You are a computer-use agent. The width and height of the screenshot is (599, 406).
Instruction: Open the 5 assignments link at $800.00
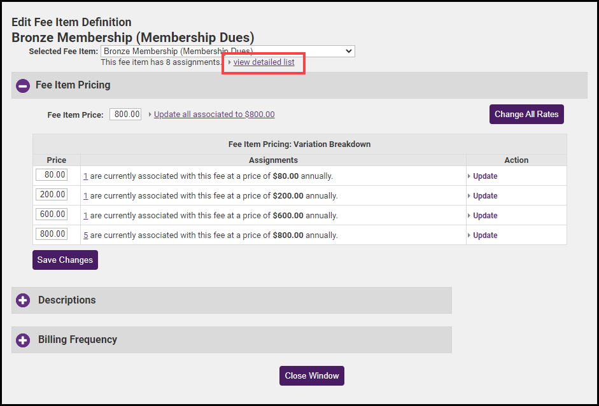[86, 235]
